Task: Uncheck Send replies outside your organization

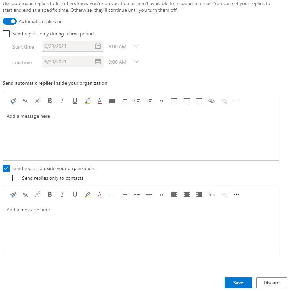Action: click(x=6, y=168)
